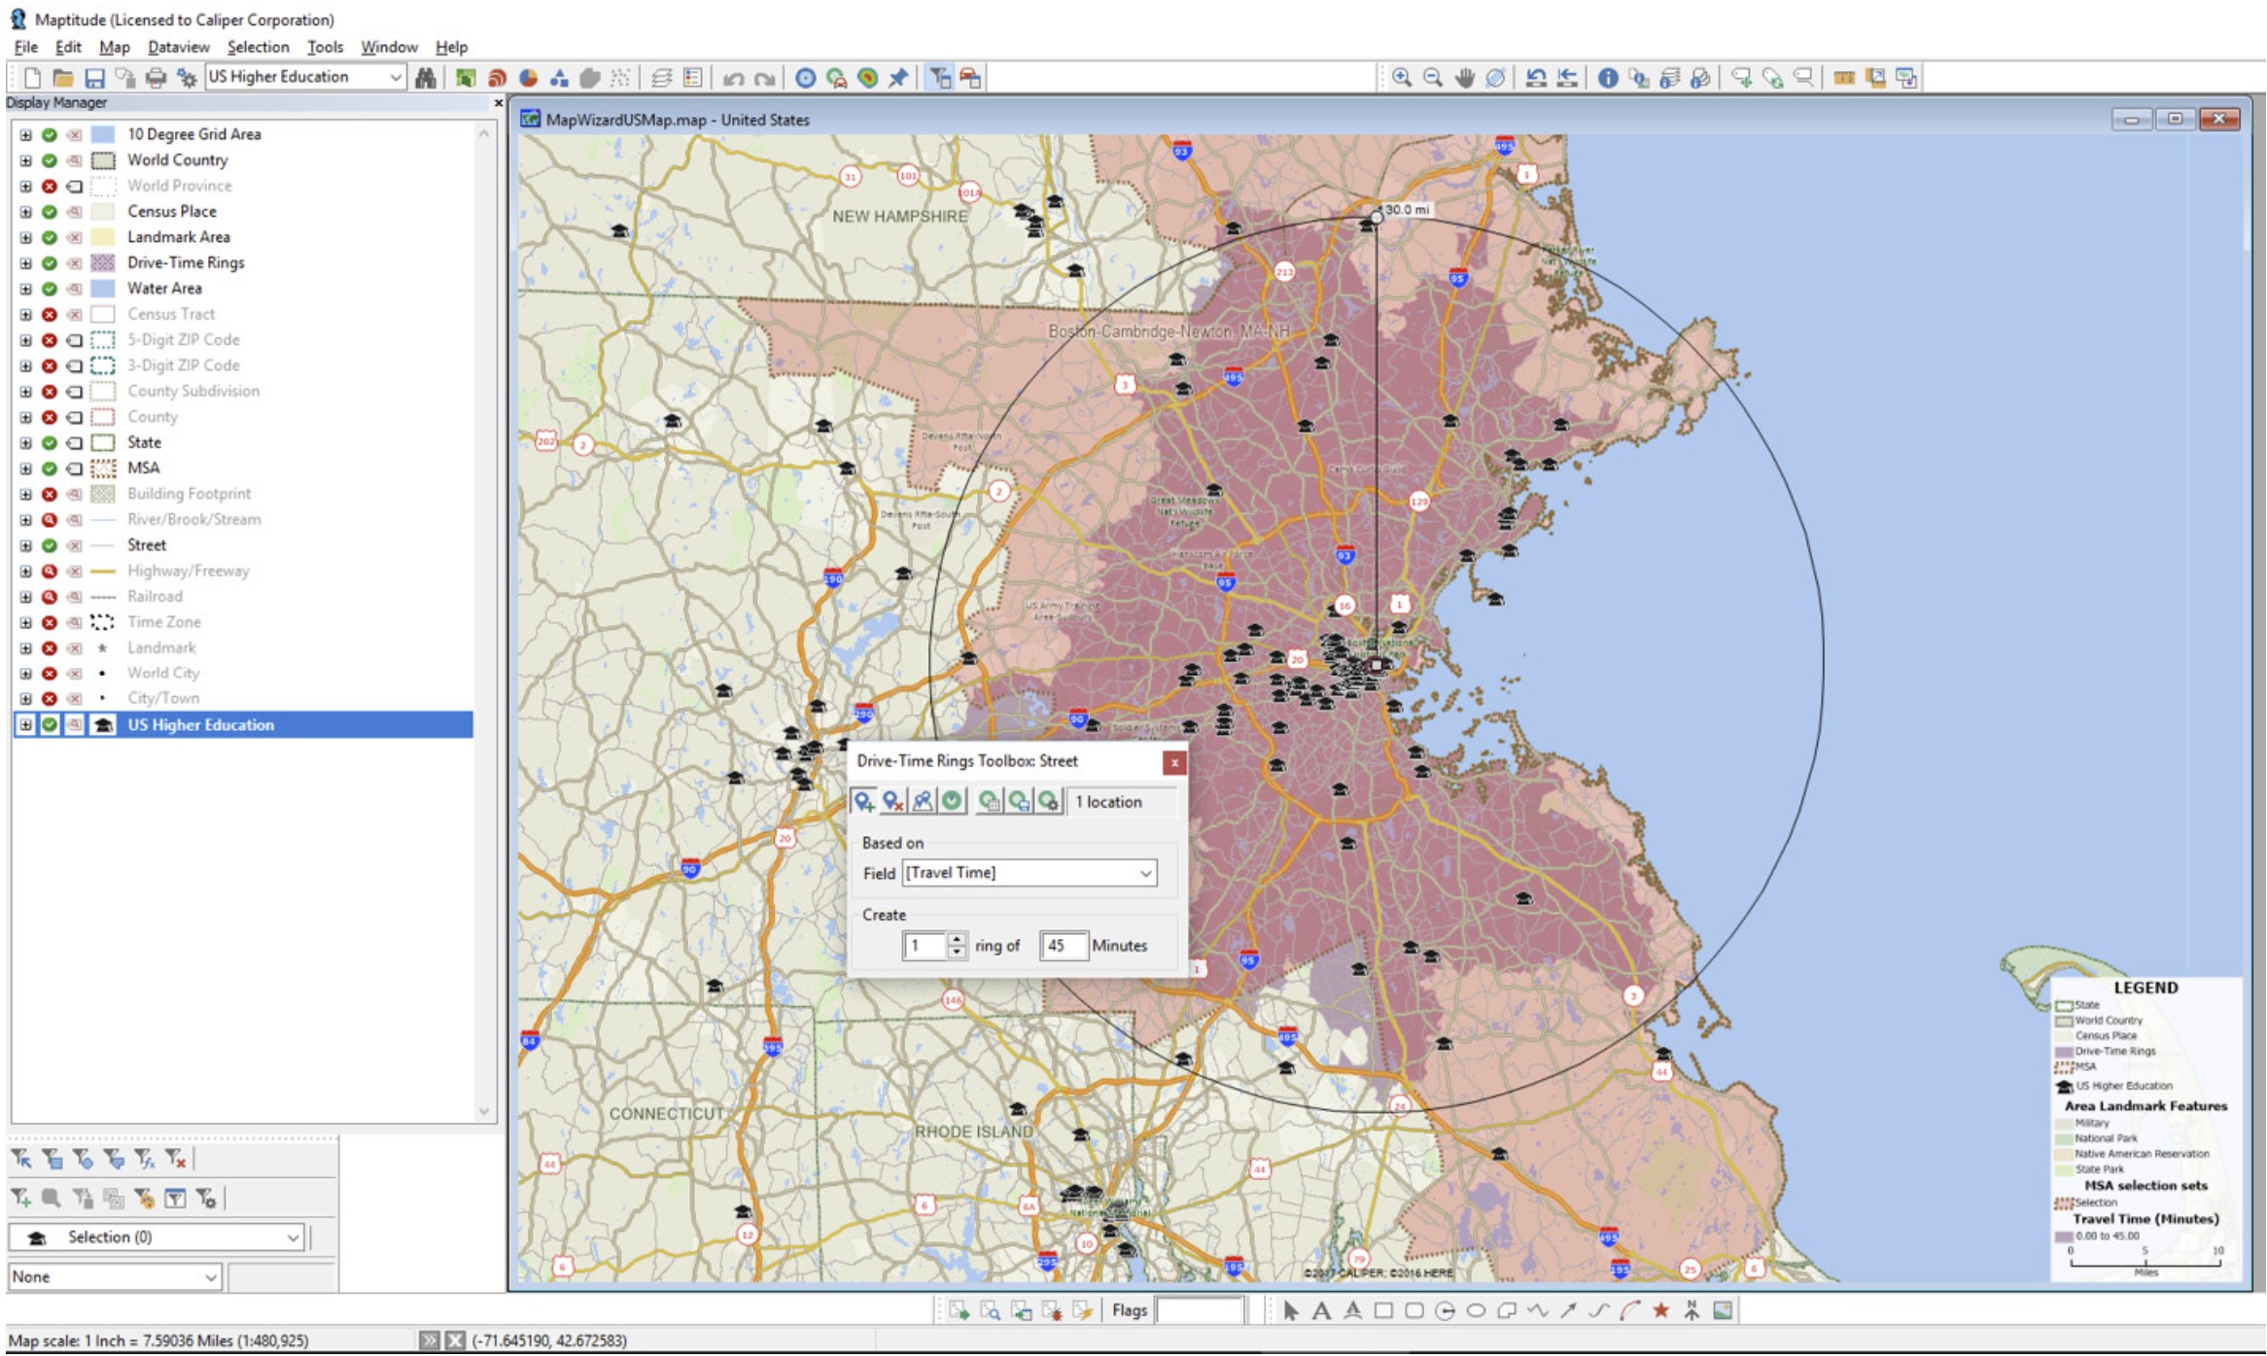Toggle visibility of US Higher Education layer
This screenshot has width=2267, height=1356.
(47, 723)
